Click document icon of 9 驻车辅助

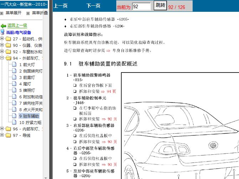click(14, 116)
